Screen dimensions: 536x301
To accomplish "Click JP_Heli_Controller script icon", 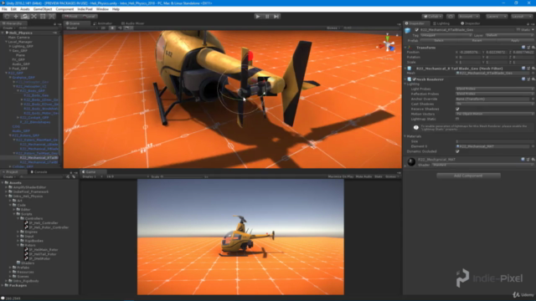I will (x=26, y=223).
